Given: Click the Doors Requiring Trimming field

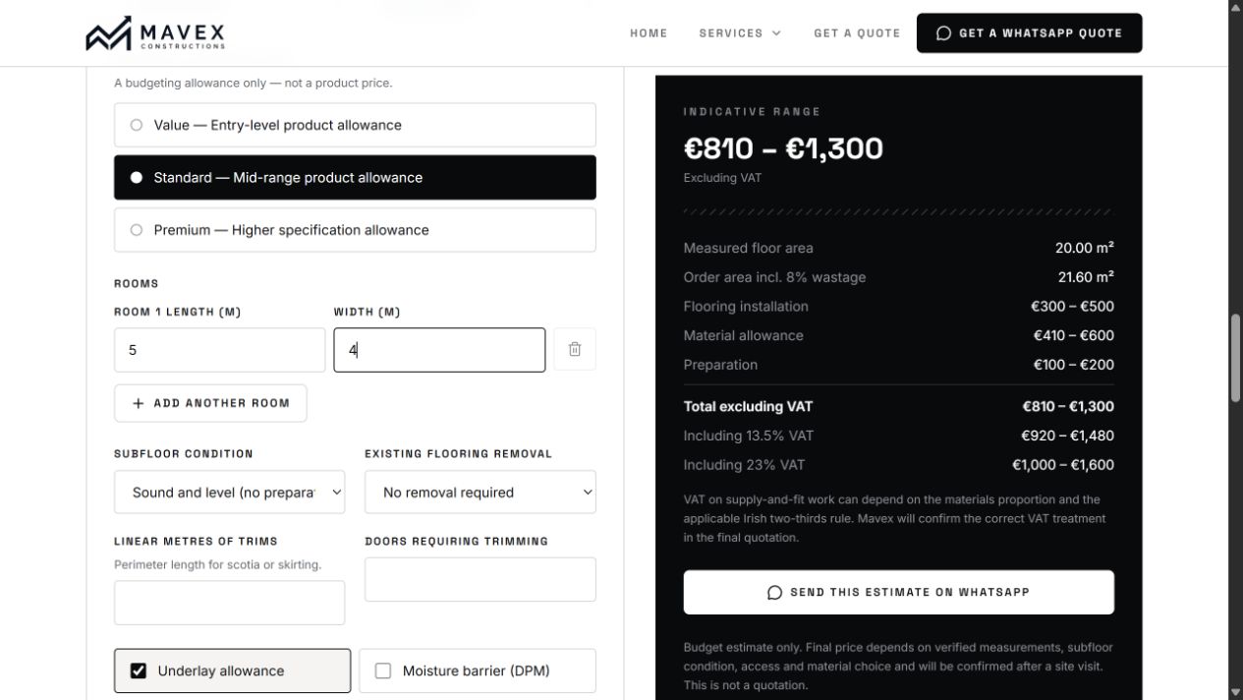Looking at the screenshot, I should [480, 580].
